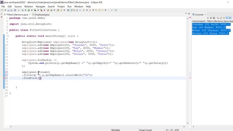Open the Open Task dropdown arrow
This screenshot has width=233, height=131.
tap(64, 10)
